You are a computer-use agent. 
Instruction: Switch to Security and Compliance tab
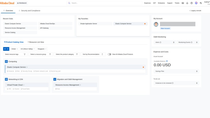(29, 11)
